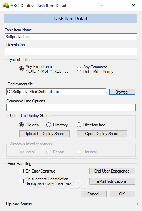Image resolution: width=142 pixels, height=211 pixels.
Task: Close the Task Item Detail window
Action: click(134, 5)
